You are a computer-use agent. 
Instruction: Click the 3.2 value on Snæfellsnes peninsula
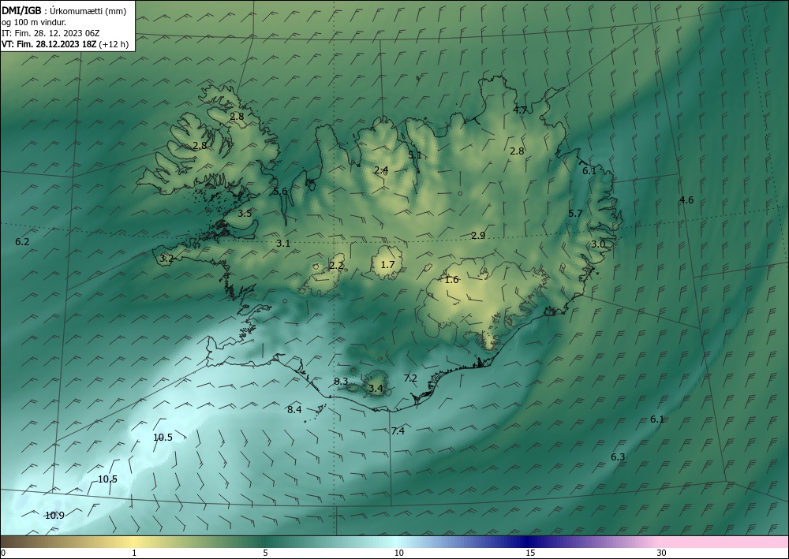tap(166, 259)
